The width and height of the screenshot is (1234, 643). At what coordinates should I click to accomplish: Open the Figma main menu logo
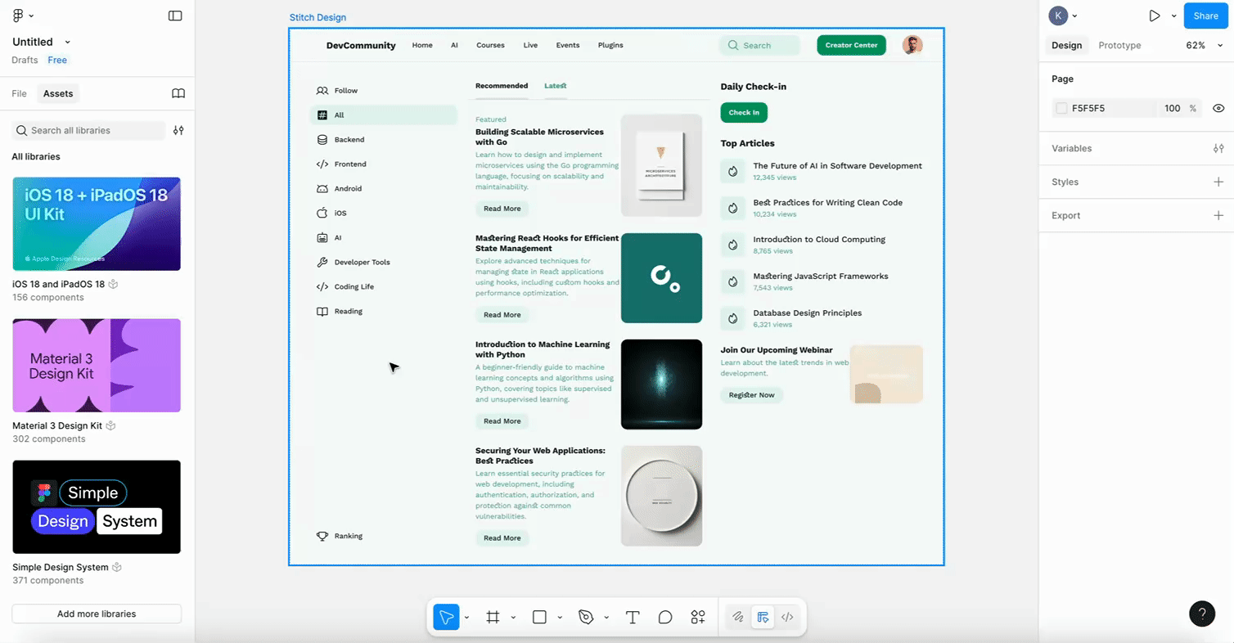[18, 16]
